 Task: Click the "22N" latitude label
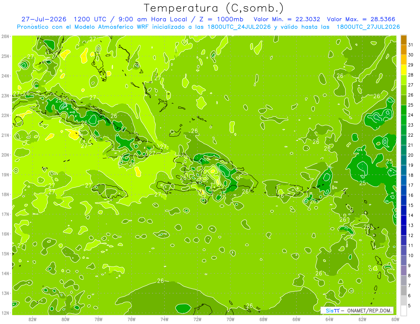[5, 115]
